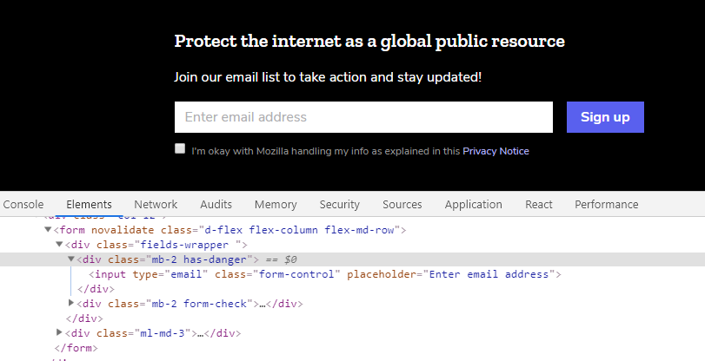The height and width of the screenshot is (361, 705).
Task: Select the input type="email" element line
Action: pyautogui.click(x=324, y=274)
